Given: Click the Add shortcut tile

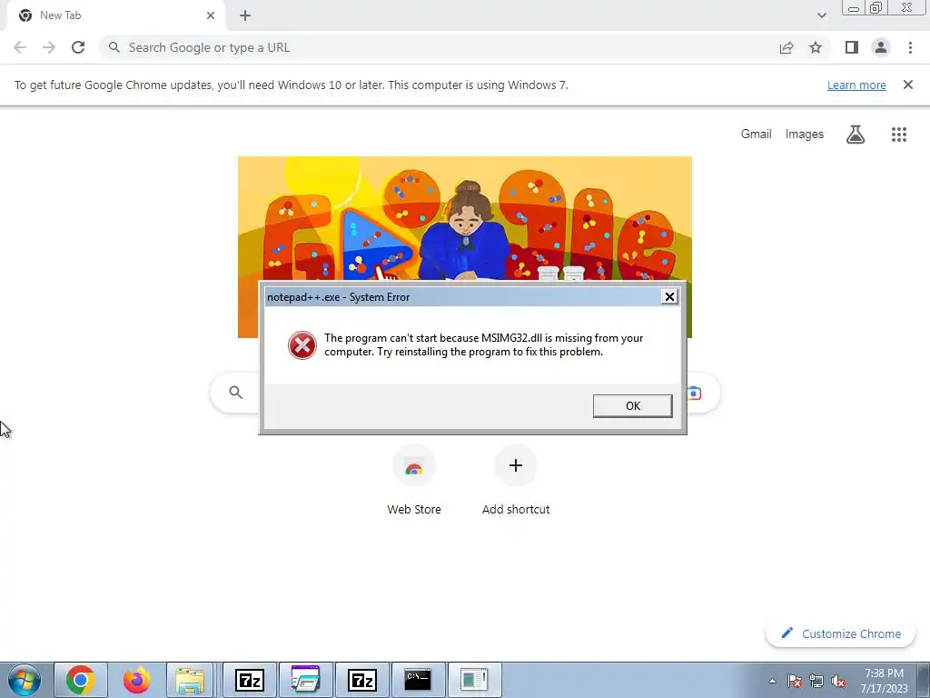Looking at the screenshot, I should click(516, 482).
